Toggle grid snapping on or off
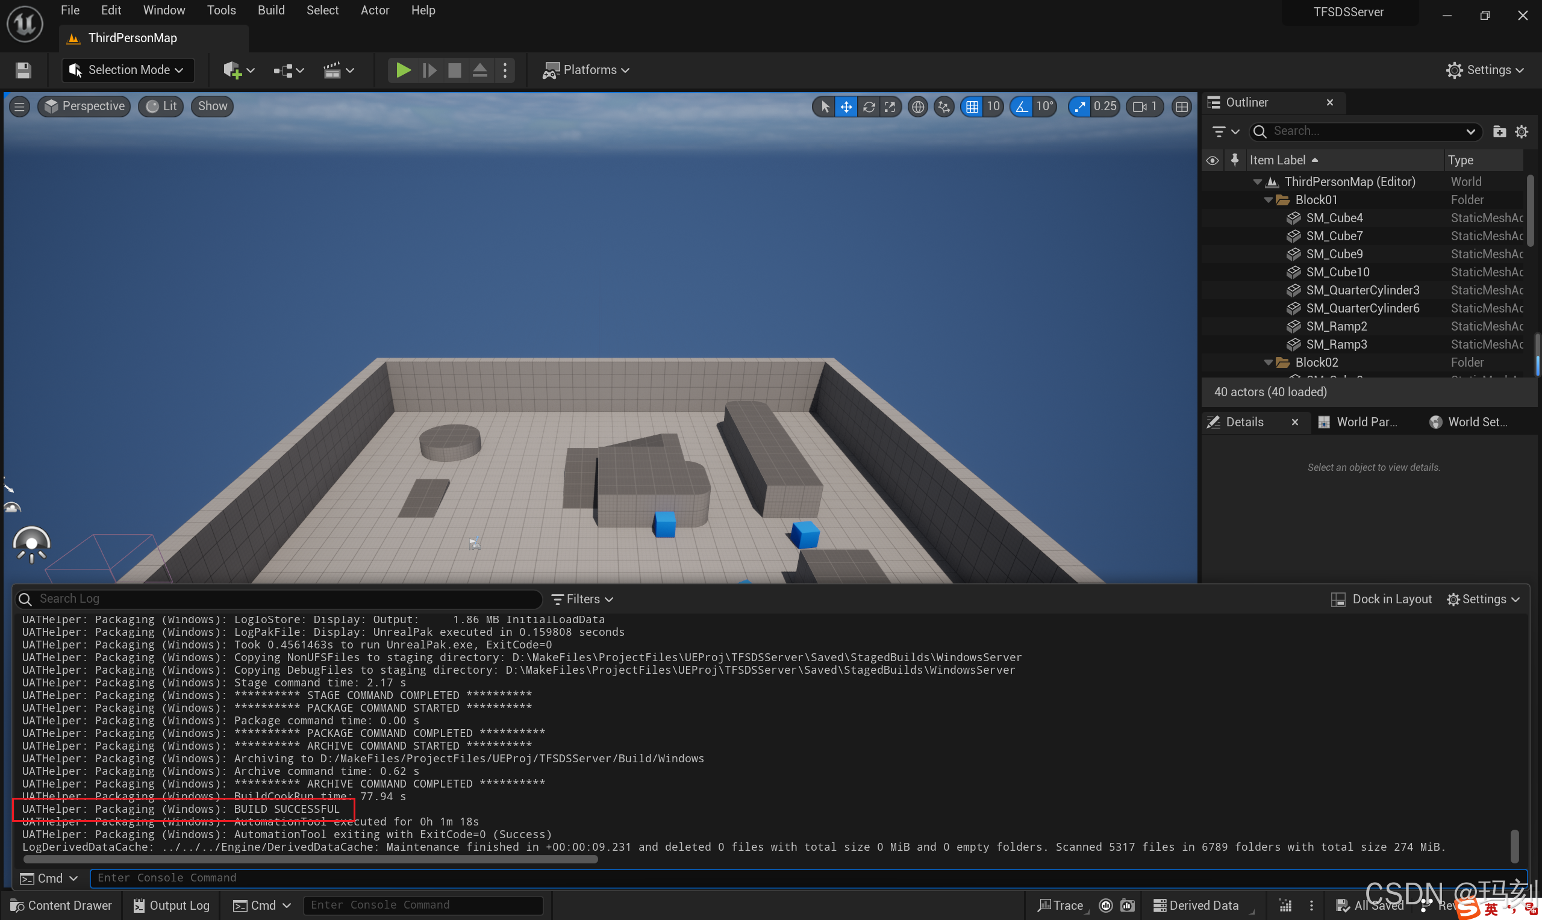The width and height of the screenshot is (1542, 920). [x=972, y=107]
